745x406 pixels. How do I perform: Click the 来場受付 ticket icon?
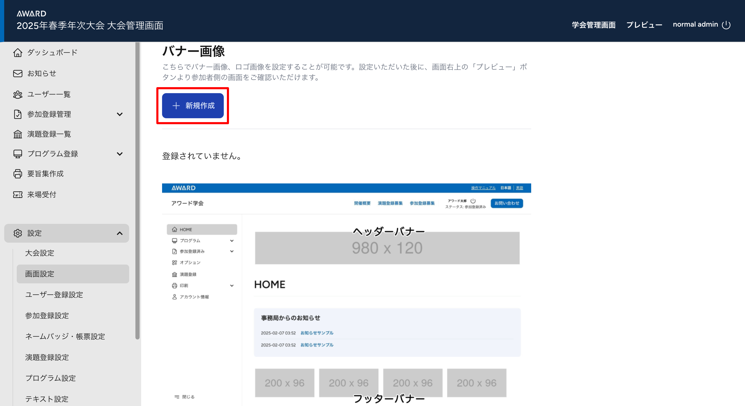coord(18,194)
